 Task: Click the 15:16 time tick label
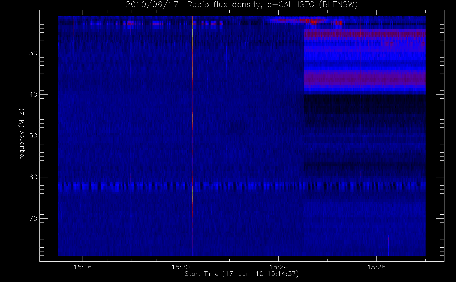coord(83,267)
